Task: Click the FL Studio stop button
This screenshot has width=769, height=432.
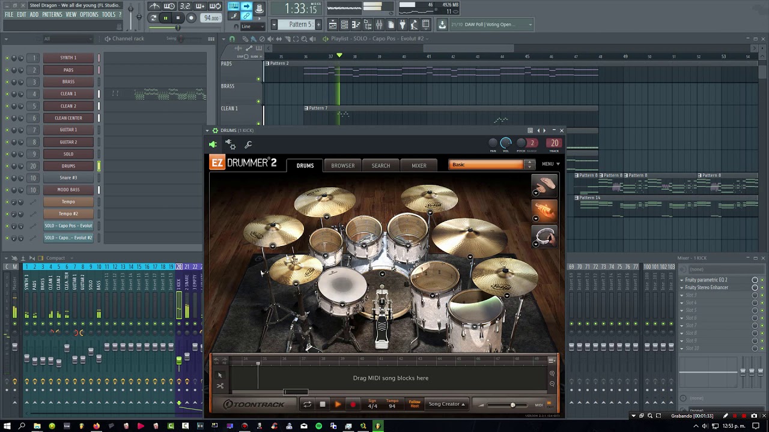Action: tap(178, 18)
